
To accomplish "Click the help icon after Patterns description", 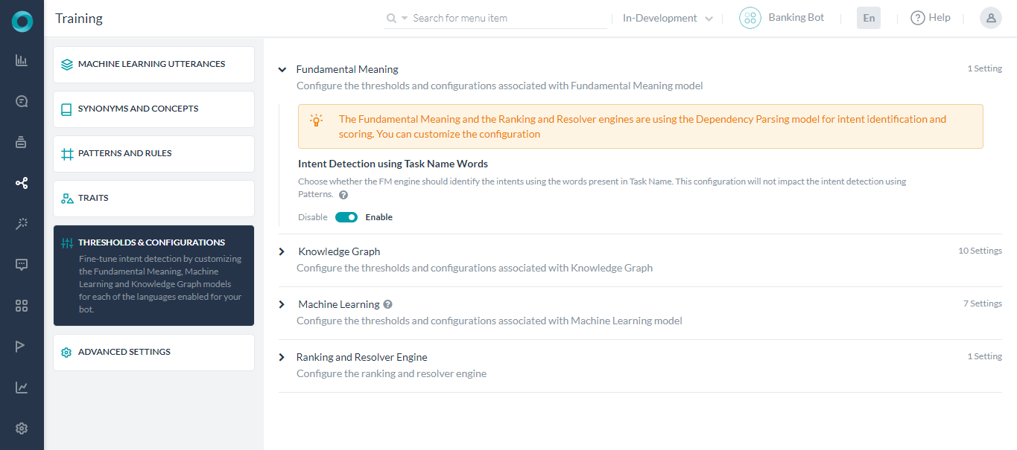I will pyautogui.click(x=343, y=195).
